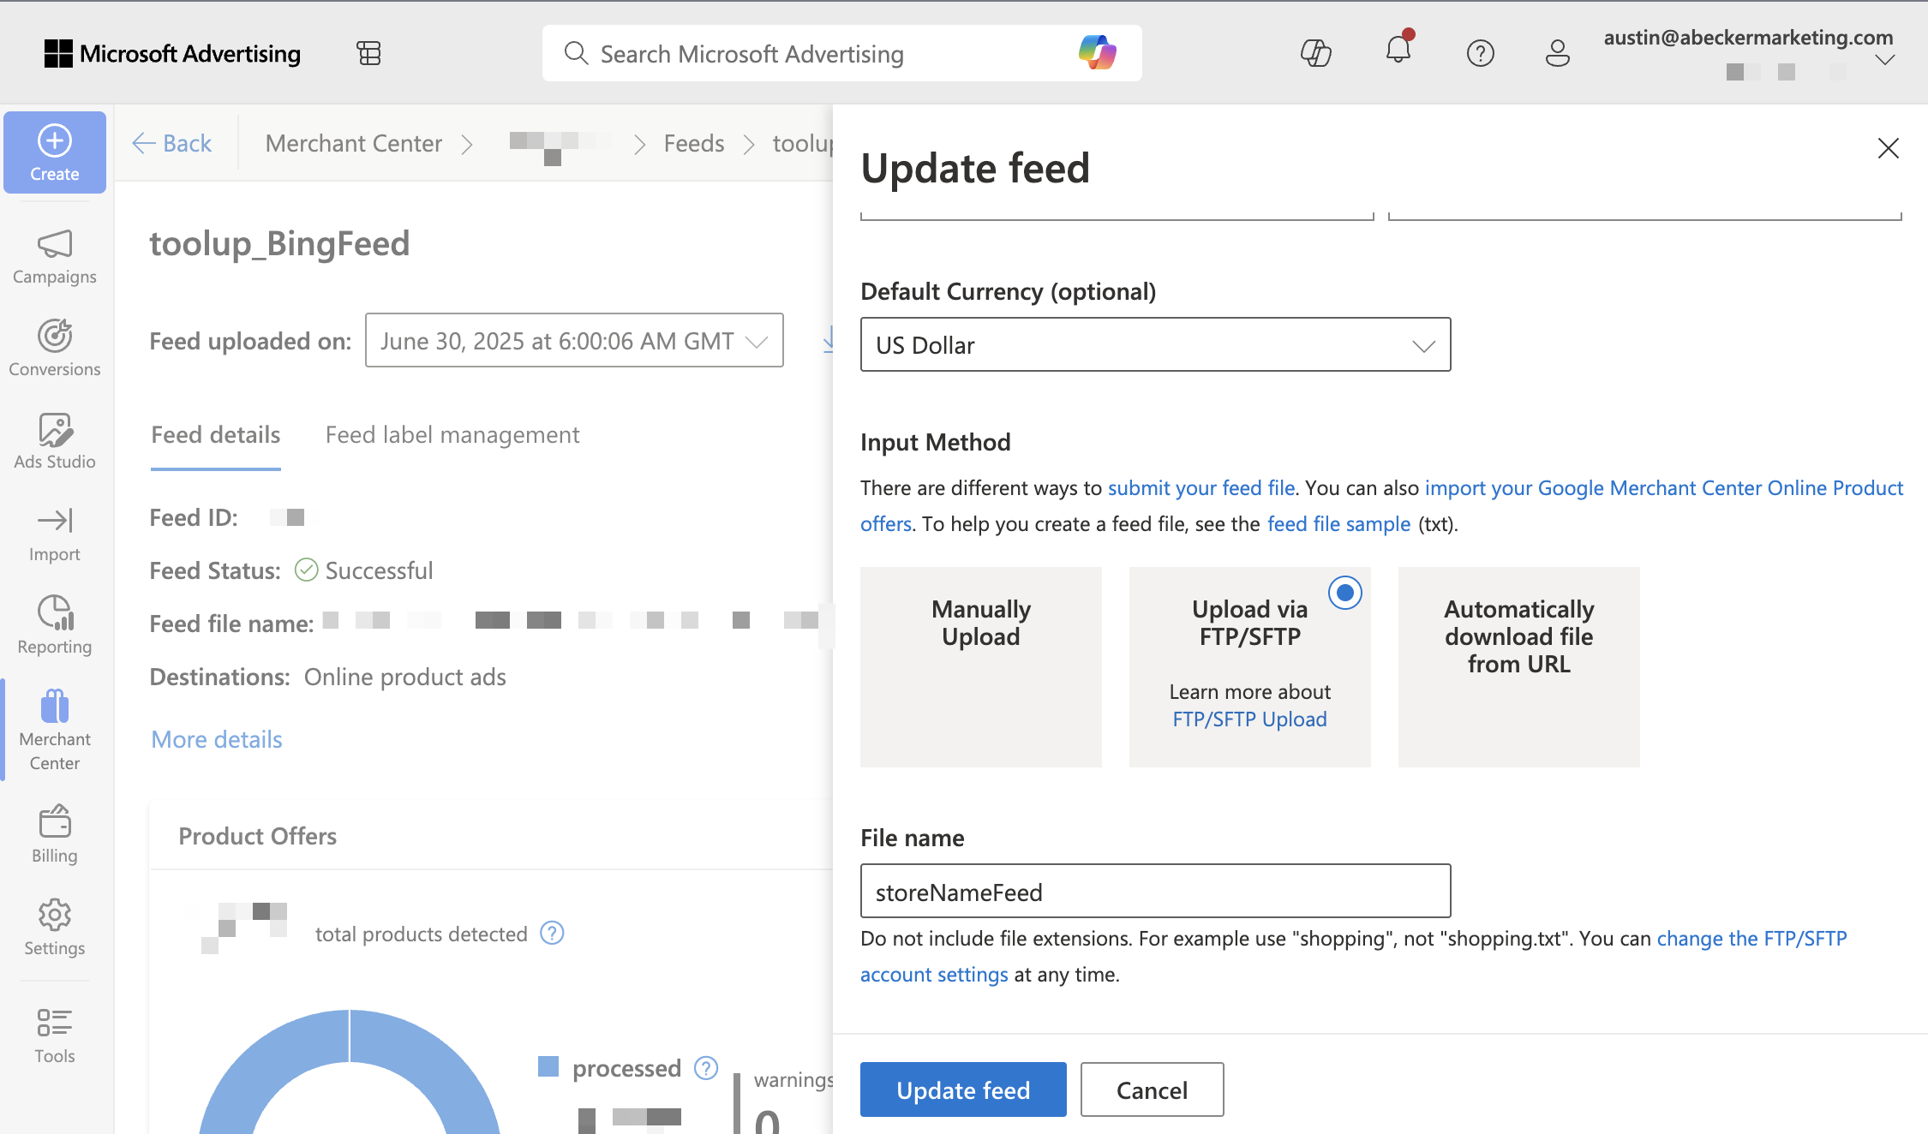Click the Update feed button
The image size is (1928, 1134).
963,1089
